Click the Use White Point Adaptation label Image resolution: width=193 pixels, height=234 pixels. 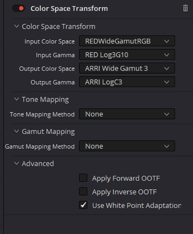(137, 206)
